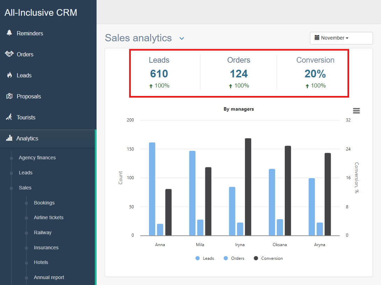Collapse the Sales submenu in sidebar

pyautogui.click(x=25, y=188)
